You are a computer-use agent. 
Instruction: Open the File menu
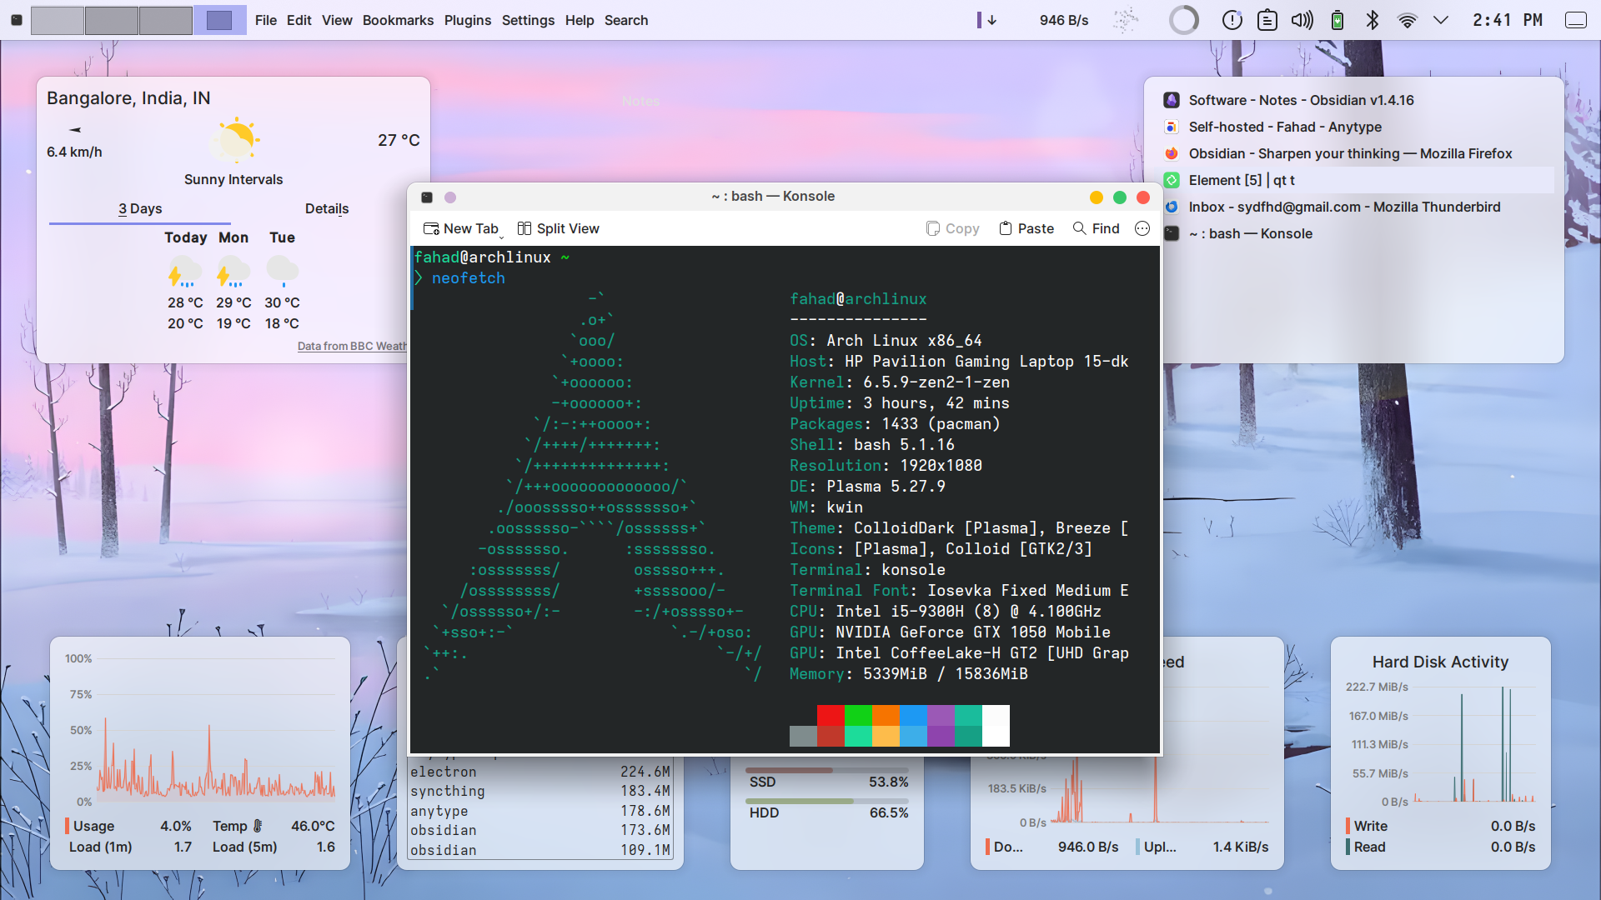click(266, 20)
